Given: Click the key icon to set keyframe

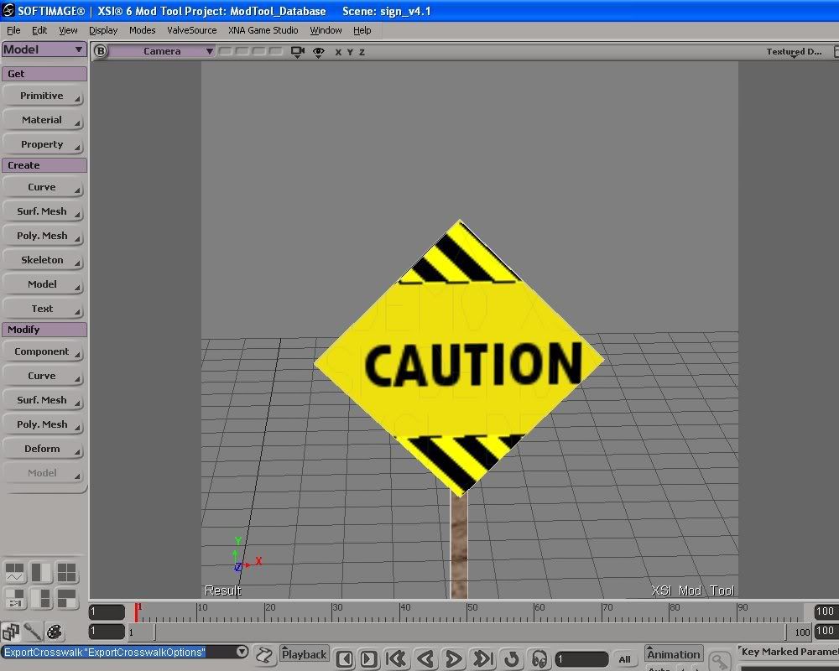Looking at the screenshot, I should click(x=719, y=661).
